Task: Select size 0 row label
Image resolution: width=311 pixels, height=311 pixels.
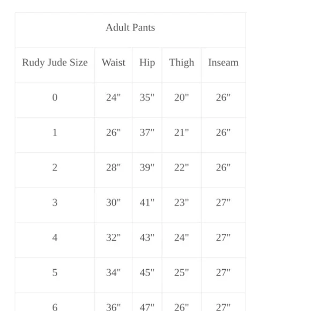Action: pos(55,98)
